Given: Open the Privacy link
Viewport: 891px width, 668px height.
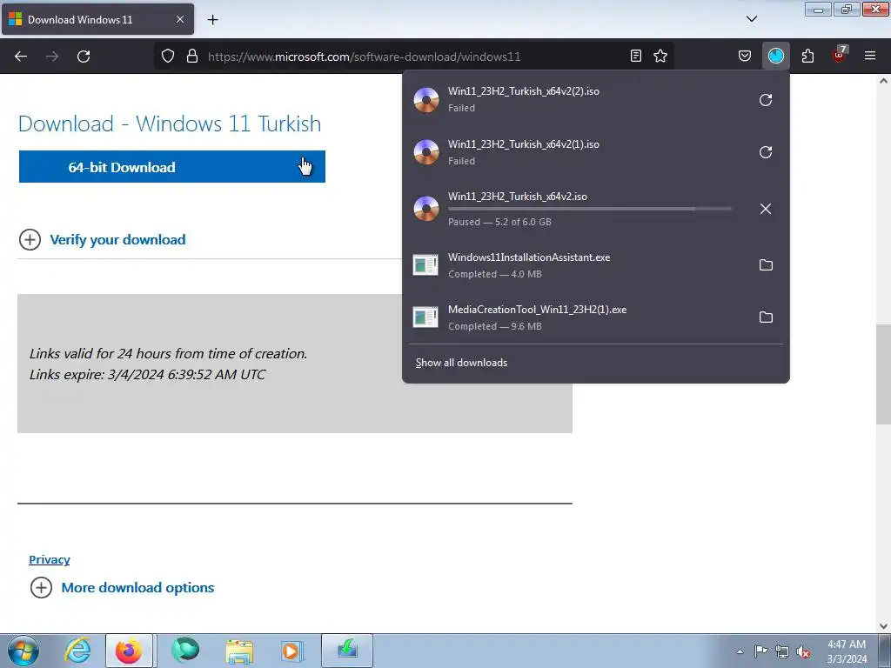Looking at the screenshot, I should tap(50, 559).
